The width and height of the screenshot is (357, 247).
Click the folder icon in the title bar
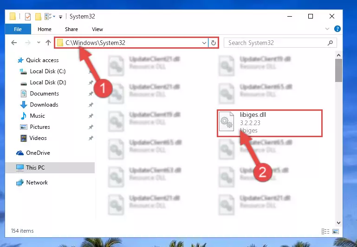pos(13,16)
